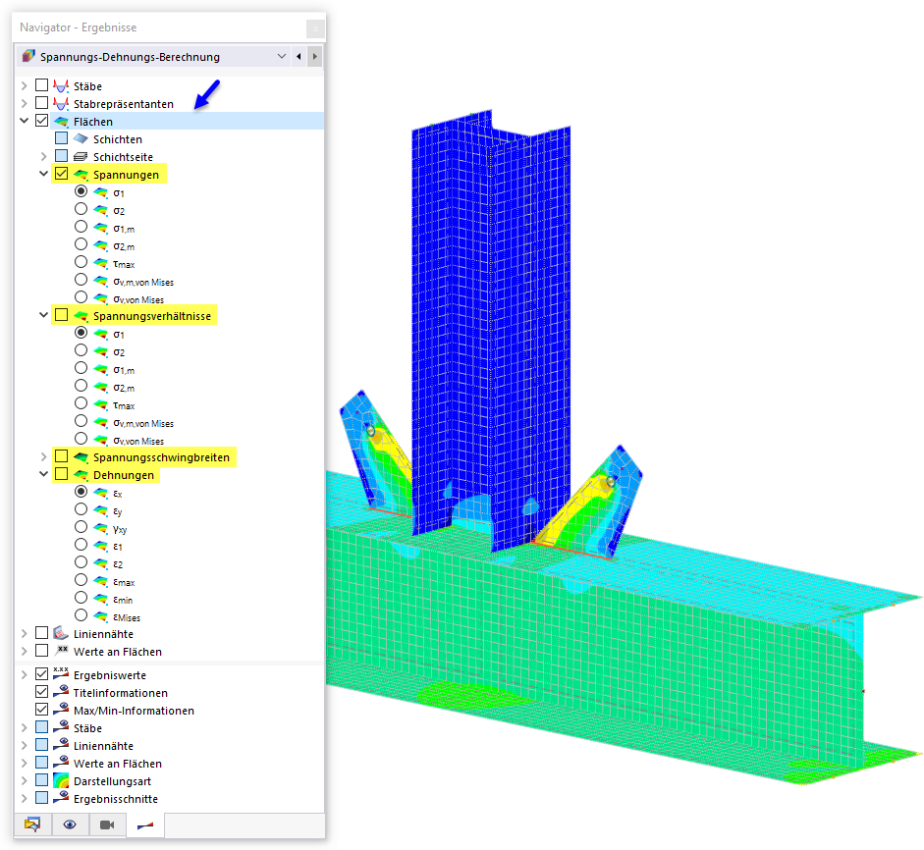The image size is (924, 850).
Task: Uncheck the Titelinformationen checkbox
Action: point(42,692)
